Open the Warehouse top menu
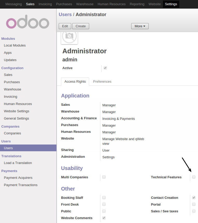This screenshot has width=198, height=223. (85, 4)
